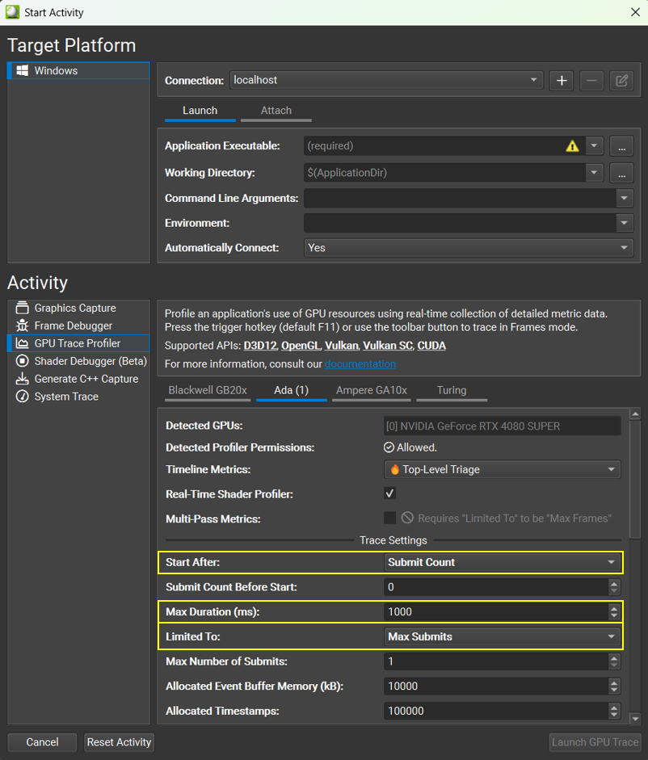Viewport: 648px width, 760px height.
Task: Choose the Shader Debugger (Beta) activity
Action: pos(90,361)
